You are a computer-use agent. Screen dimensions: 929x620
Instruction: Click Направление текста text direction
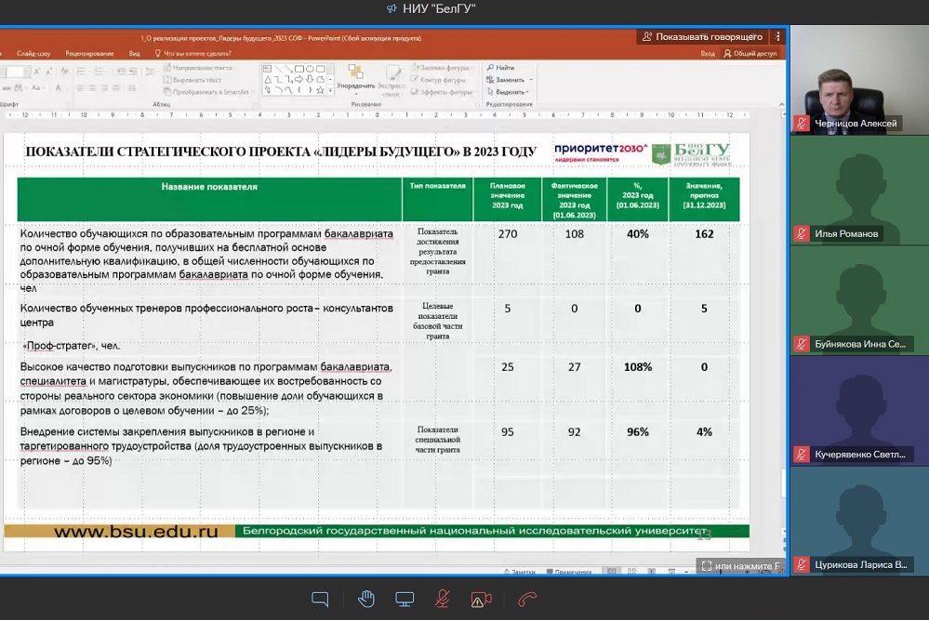[x=198, y=68]
